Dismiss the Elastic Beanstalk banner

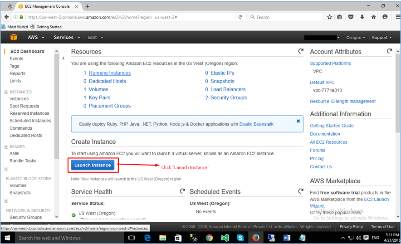click(298, 121)
